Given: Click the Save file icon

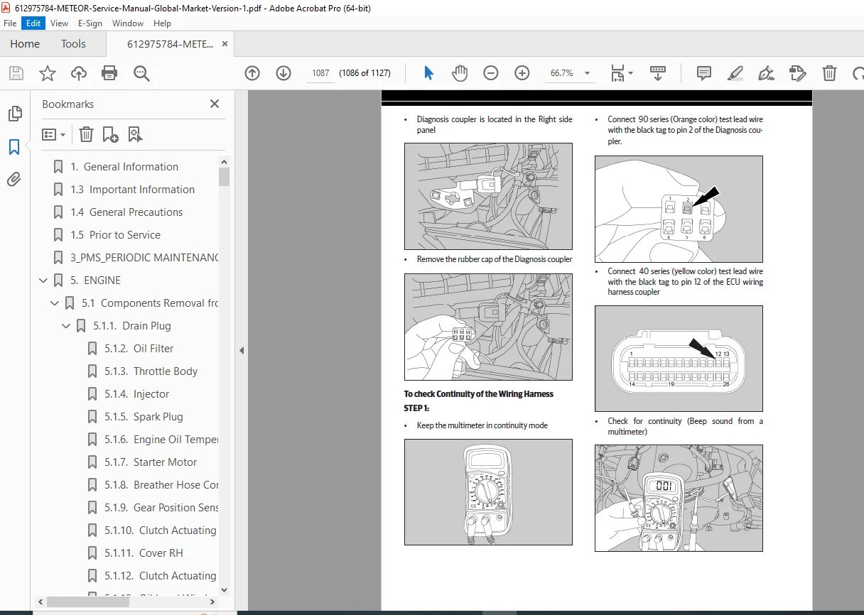Looking at the screenshot, I should pos(16,72).
